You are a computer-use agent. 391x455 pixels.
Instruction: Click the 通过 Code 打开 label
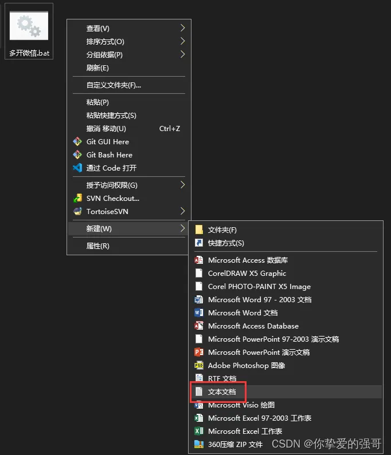pyautogui.click(x=111, y=168)
